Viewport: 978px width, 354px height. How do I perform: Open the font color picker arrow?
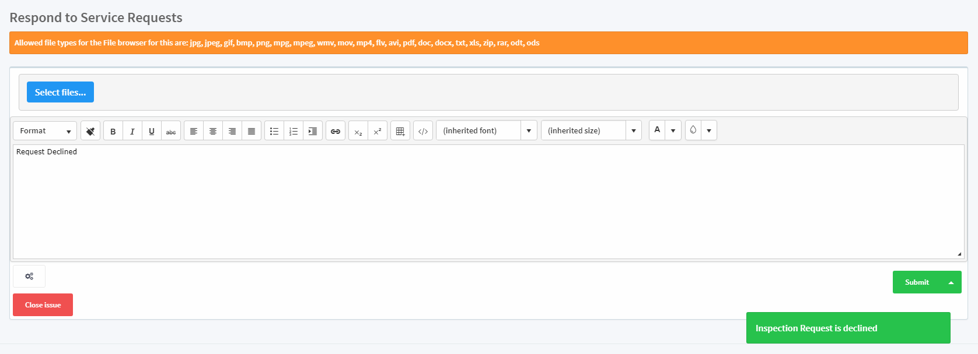click(x=673, y=130)
